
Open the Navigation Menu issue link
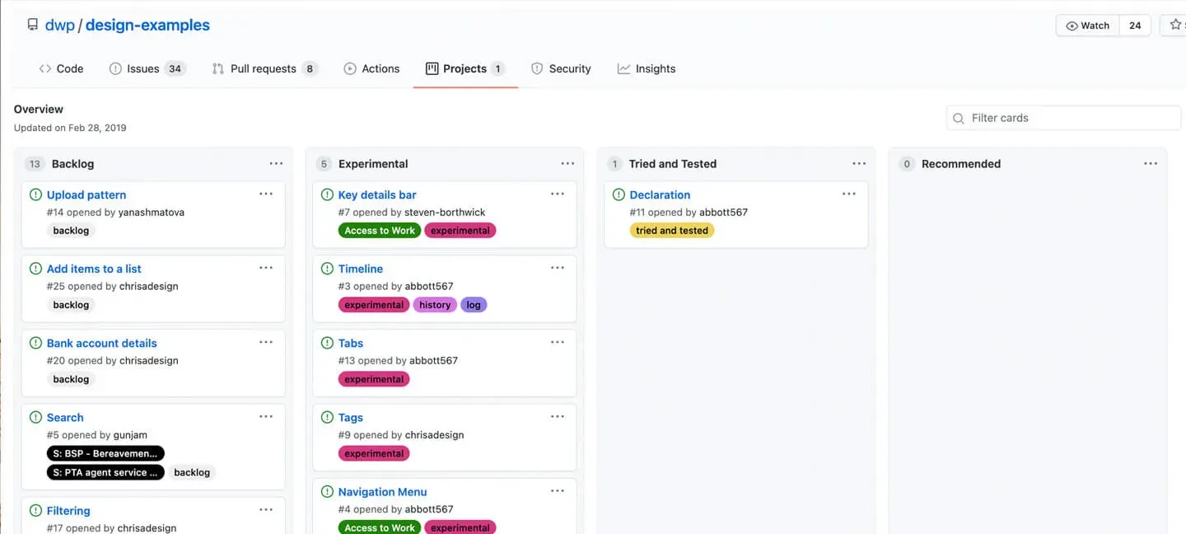coord(382,492)
